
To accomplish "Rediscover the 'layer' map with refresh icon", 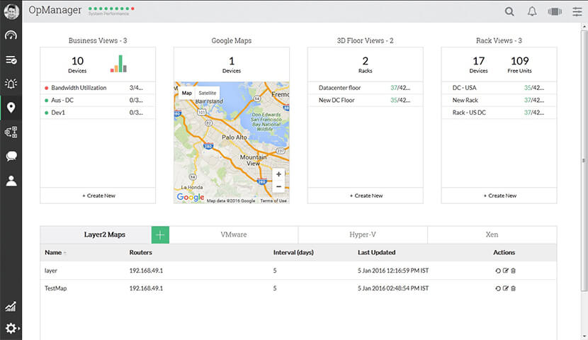I will tap(498, 271).
